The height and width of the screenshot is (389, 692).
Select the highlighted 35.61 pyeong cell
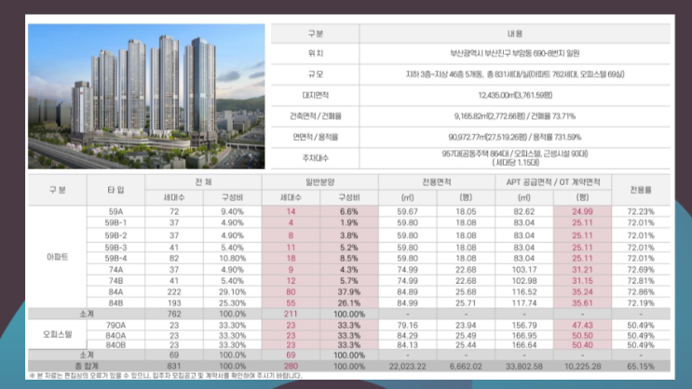582,303
